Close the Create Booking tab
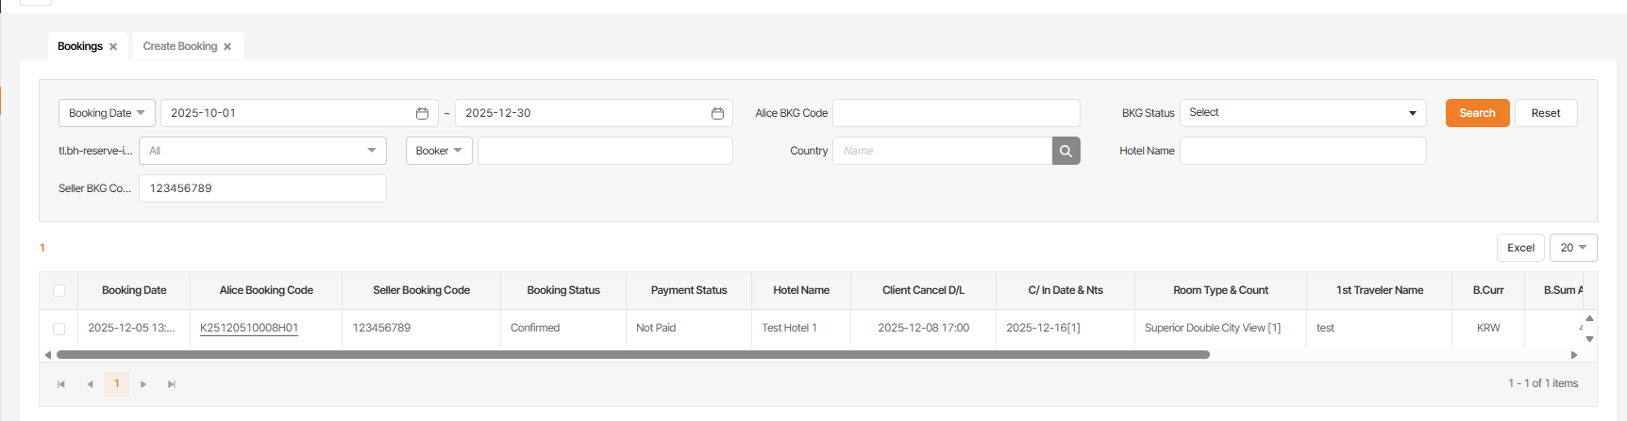1627x421 pixels. (x=227, y=47)
